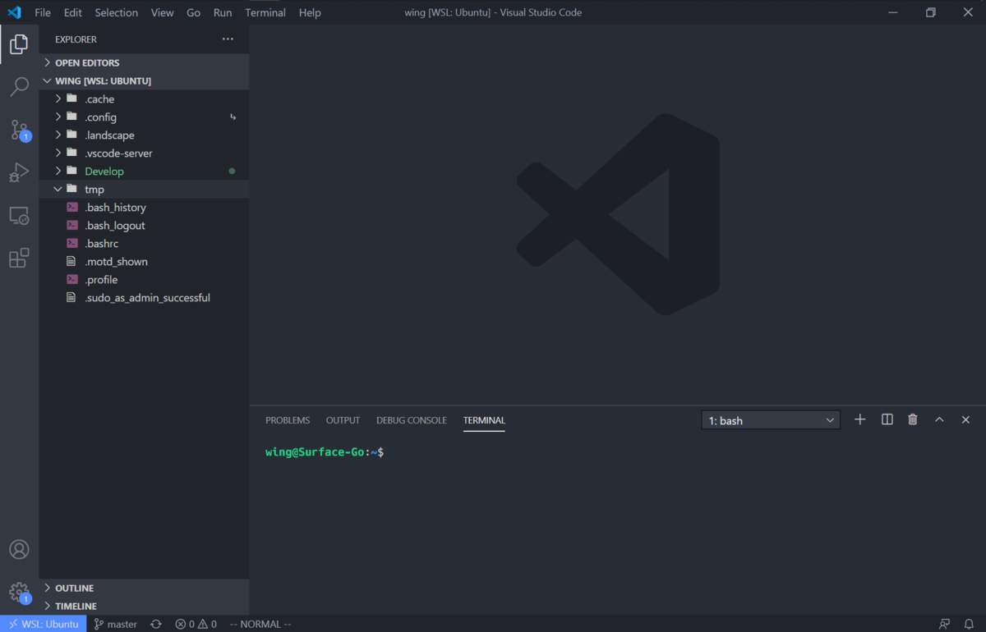The image size is (986, 632).
Task: Collapse the tmp folder
Action: click(x=144, y=189)
